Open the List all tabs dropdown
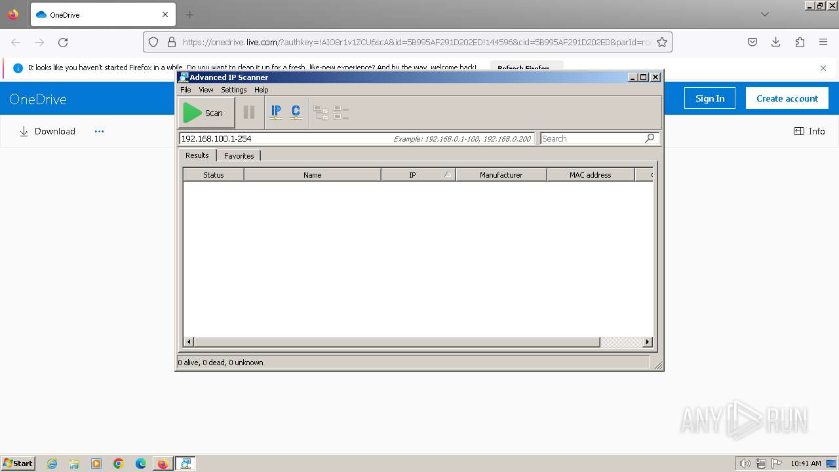The height and width of the screenshot is (472, 839). 765,14
